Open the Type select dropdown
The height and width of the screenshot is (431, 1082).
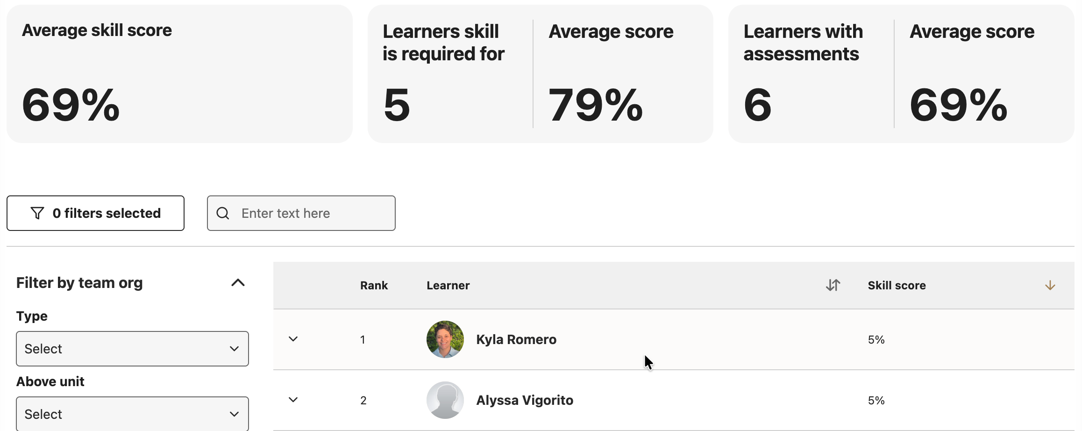(x=132, y=349)
